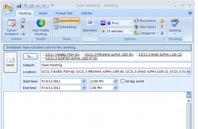Click the invitations not sent info bar

97,47
